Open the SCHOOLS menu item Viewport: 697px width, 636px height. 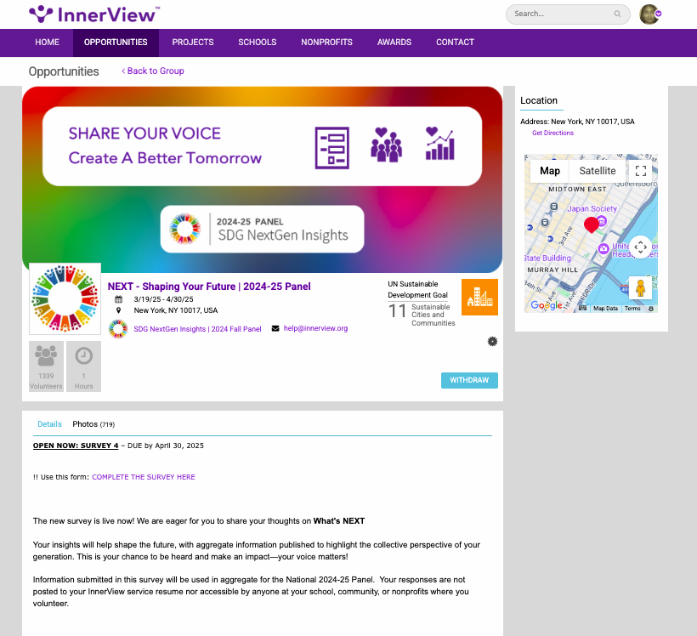click(258, 43)
